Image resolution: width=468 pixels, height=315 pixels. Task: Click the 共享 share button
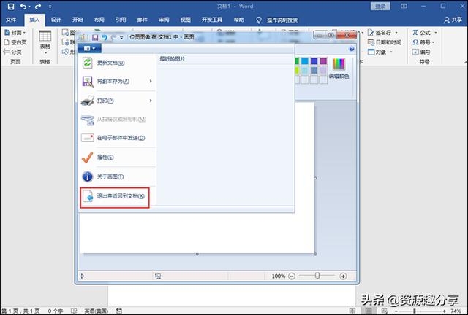pyautogui.click(x=453, y=20)
